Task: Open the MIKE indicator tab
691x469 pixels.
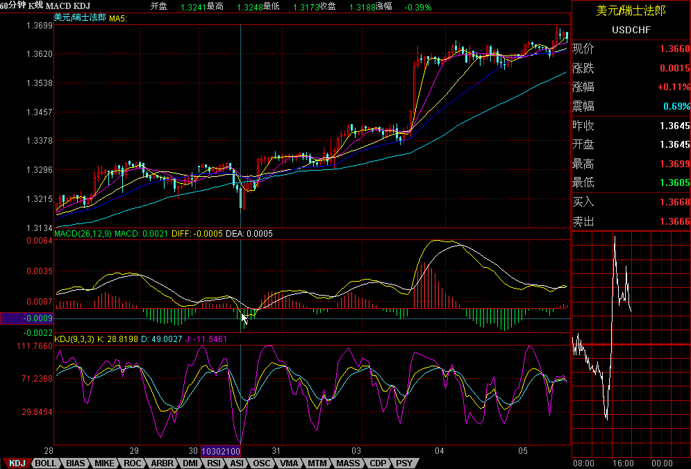Action: (x=105, y=463)
